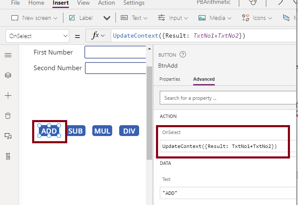This screenshot has width=298, height=205.
Task: Click the Second Number text input
Action: point(115,68)
